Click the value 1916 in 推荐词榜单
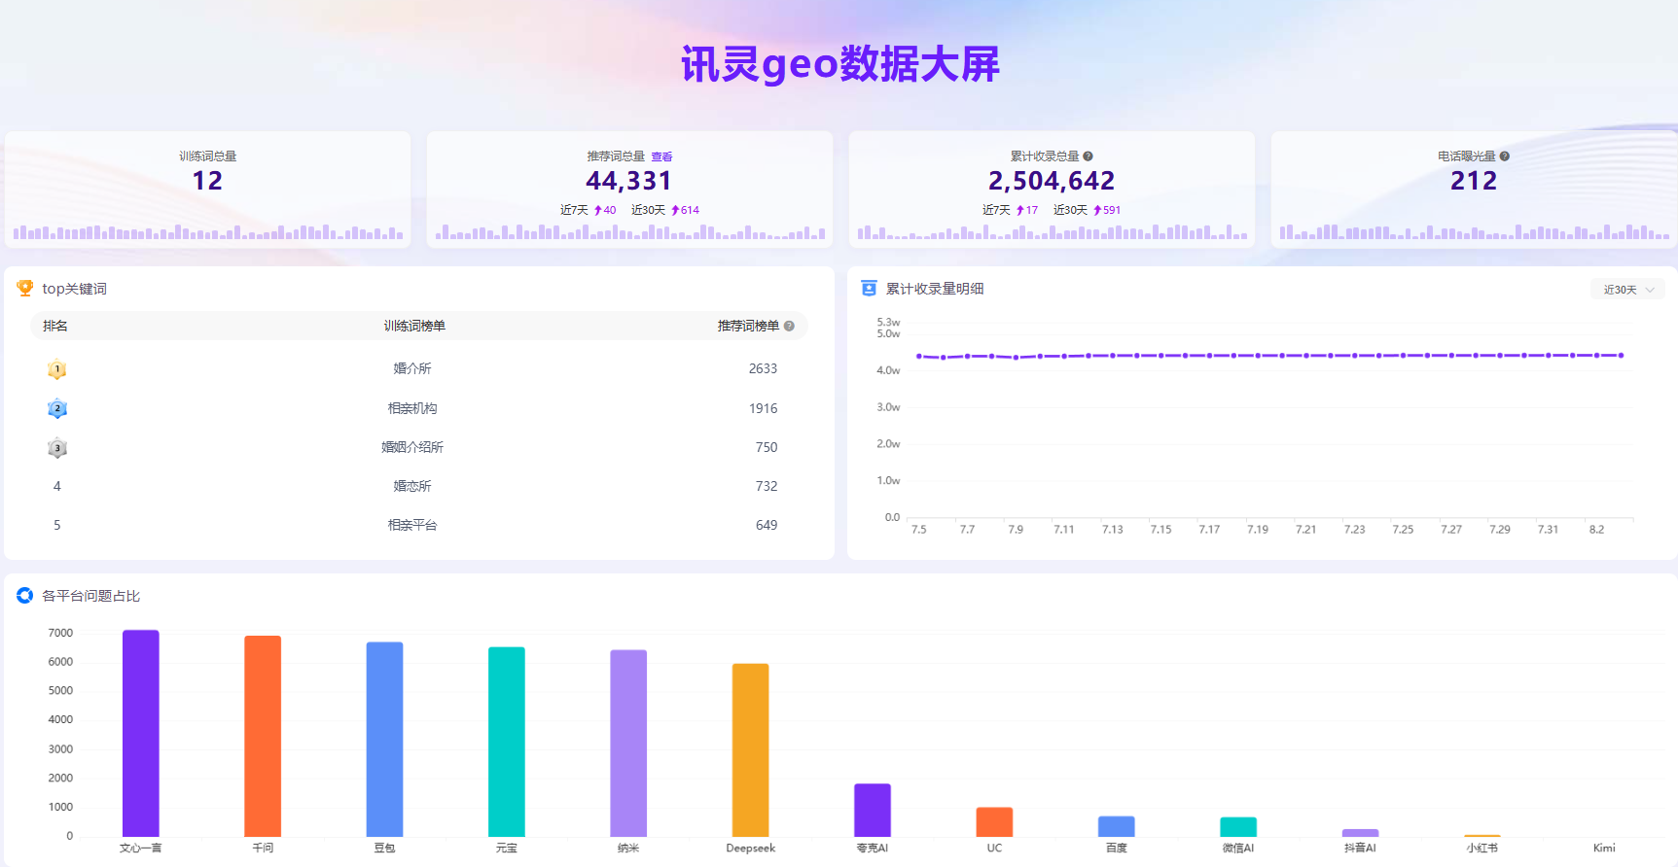Screen dimensions: 1678x867 (x=763, y=408)
